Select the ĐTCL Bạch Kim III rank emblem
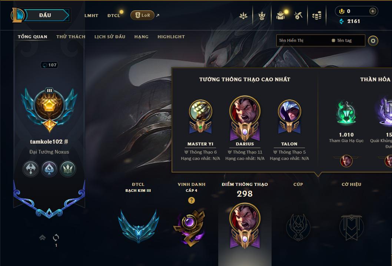This screenshot has height=266, width=392. (x=138, y=226)
